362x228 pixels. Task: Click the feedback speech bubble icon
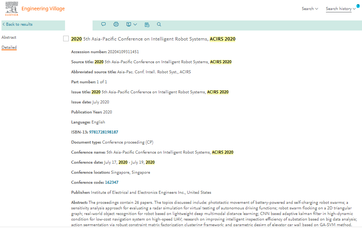pos(103,24)
